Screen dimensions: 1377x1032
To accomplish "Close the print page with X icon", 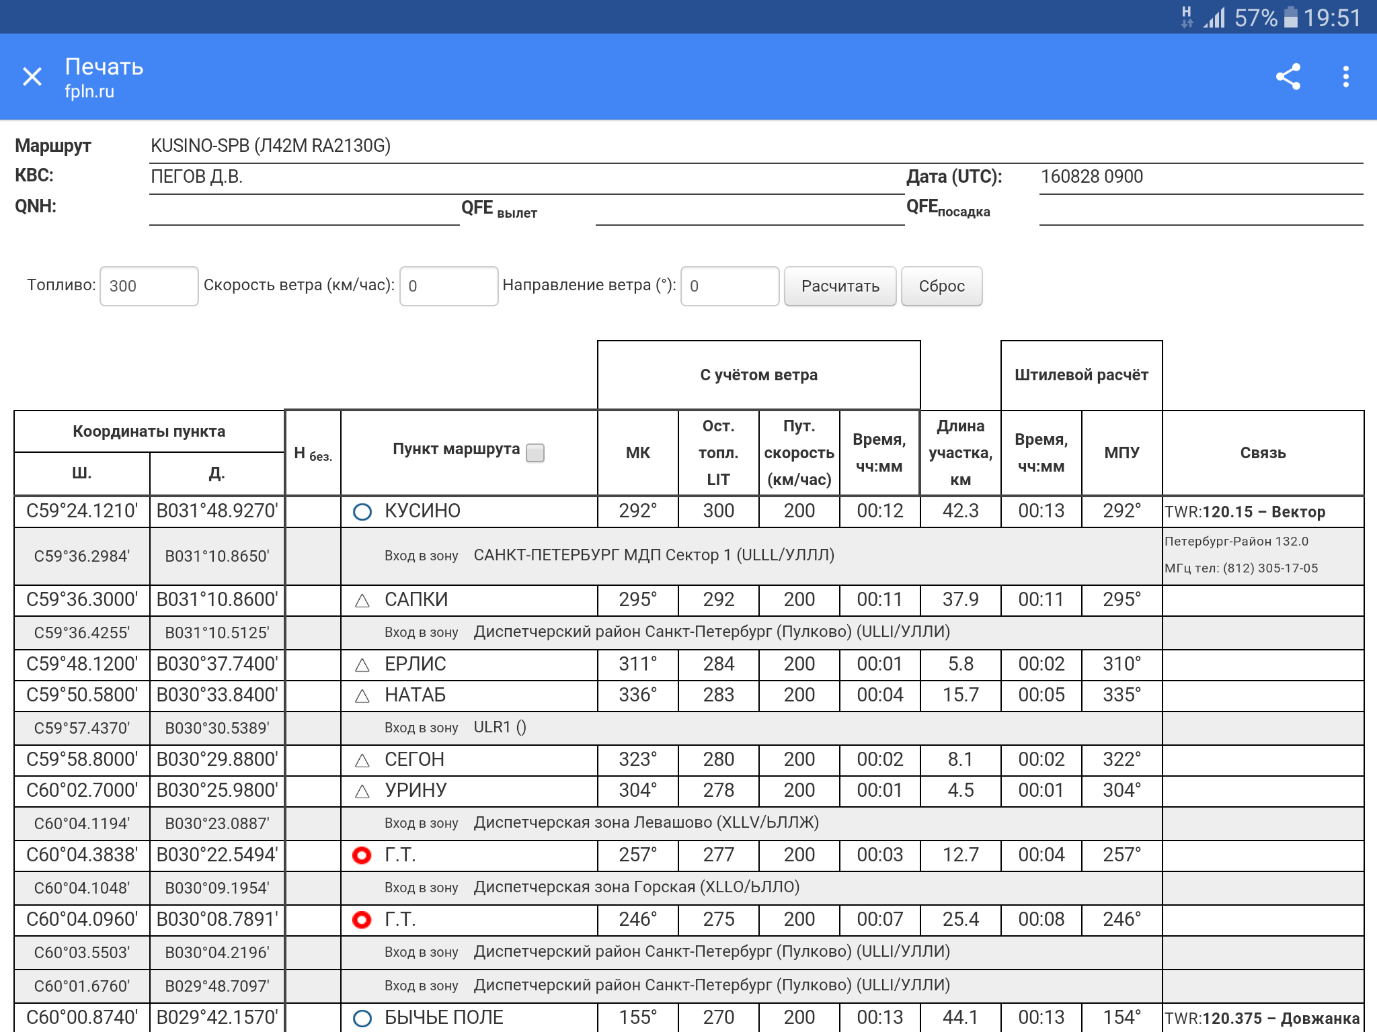I will click(x=32, y=77).
